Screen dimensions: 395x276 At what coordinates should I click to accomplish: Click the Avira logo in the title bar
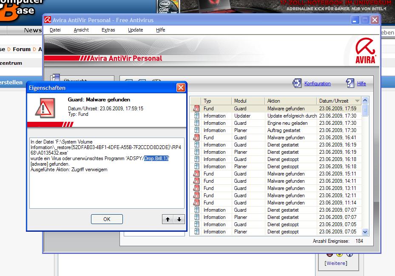coord(48,20)
